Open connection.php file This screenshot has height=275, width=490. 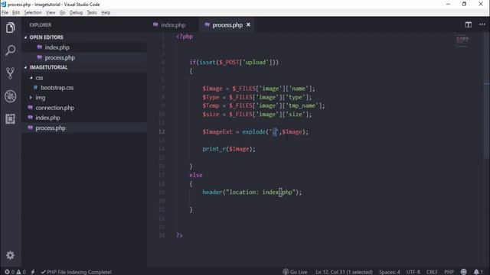tap(54, 108)
